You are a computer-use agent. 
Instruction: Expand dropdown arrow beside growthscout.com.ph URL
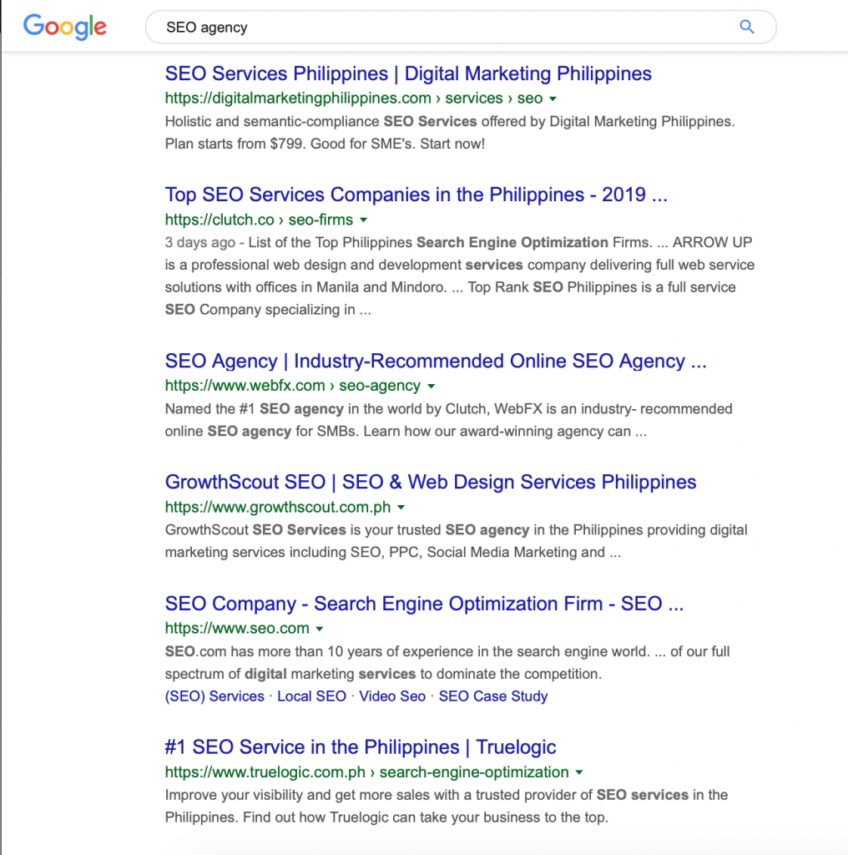(x=401, y=508)
